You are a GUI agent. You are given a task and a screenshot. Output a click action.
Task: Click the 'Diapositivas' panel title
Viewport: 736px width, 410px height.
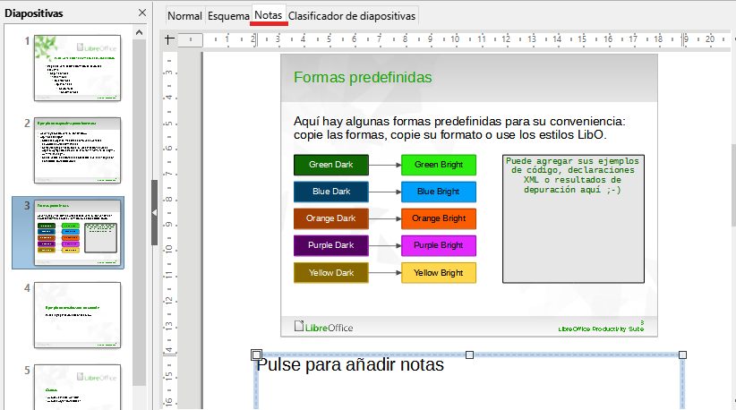(x=34, y=13)
